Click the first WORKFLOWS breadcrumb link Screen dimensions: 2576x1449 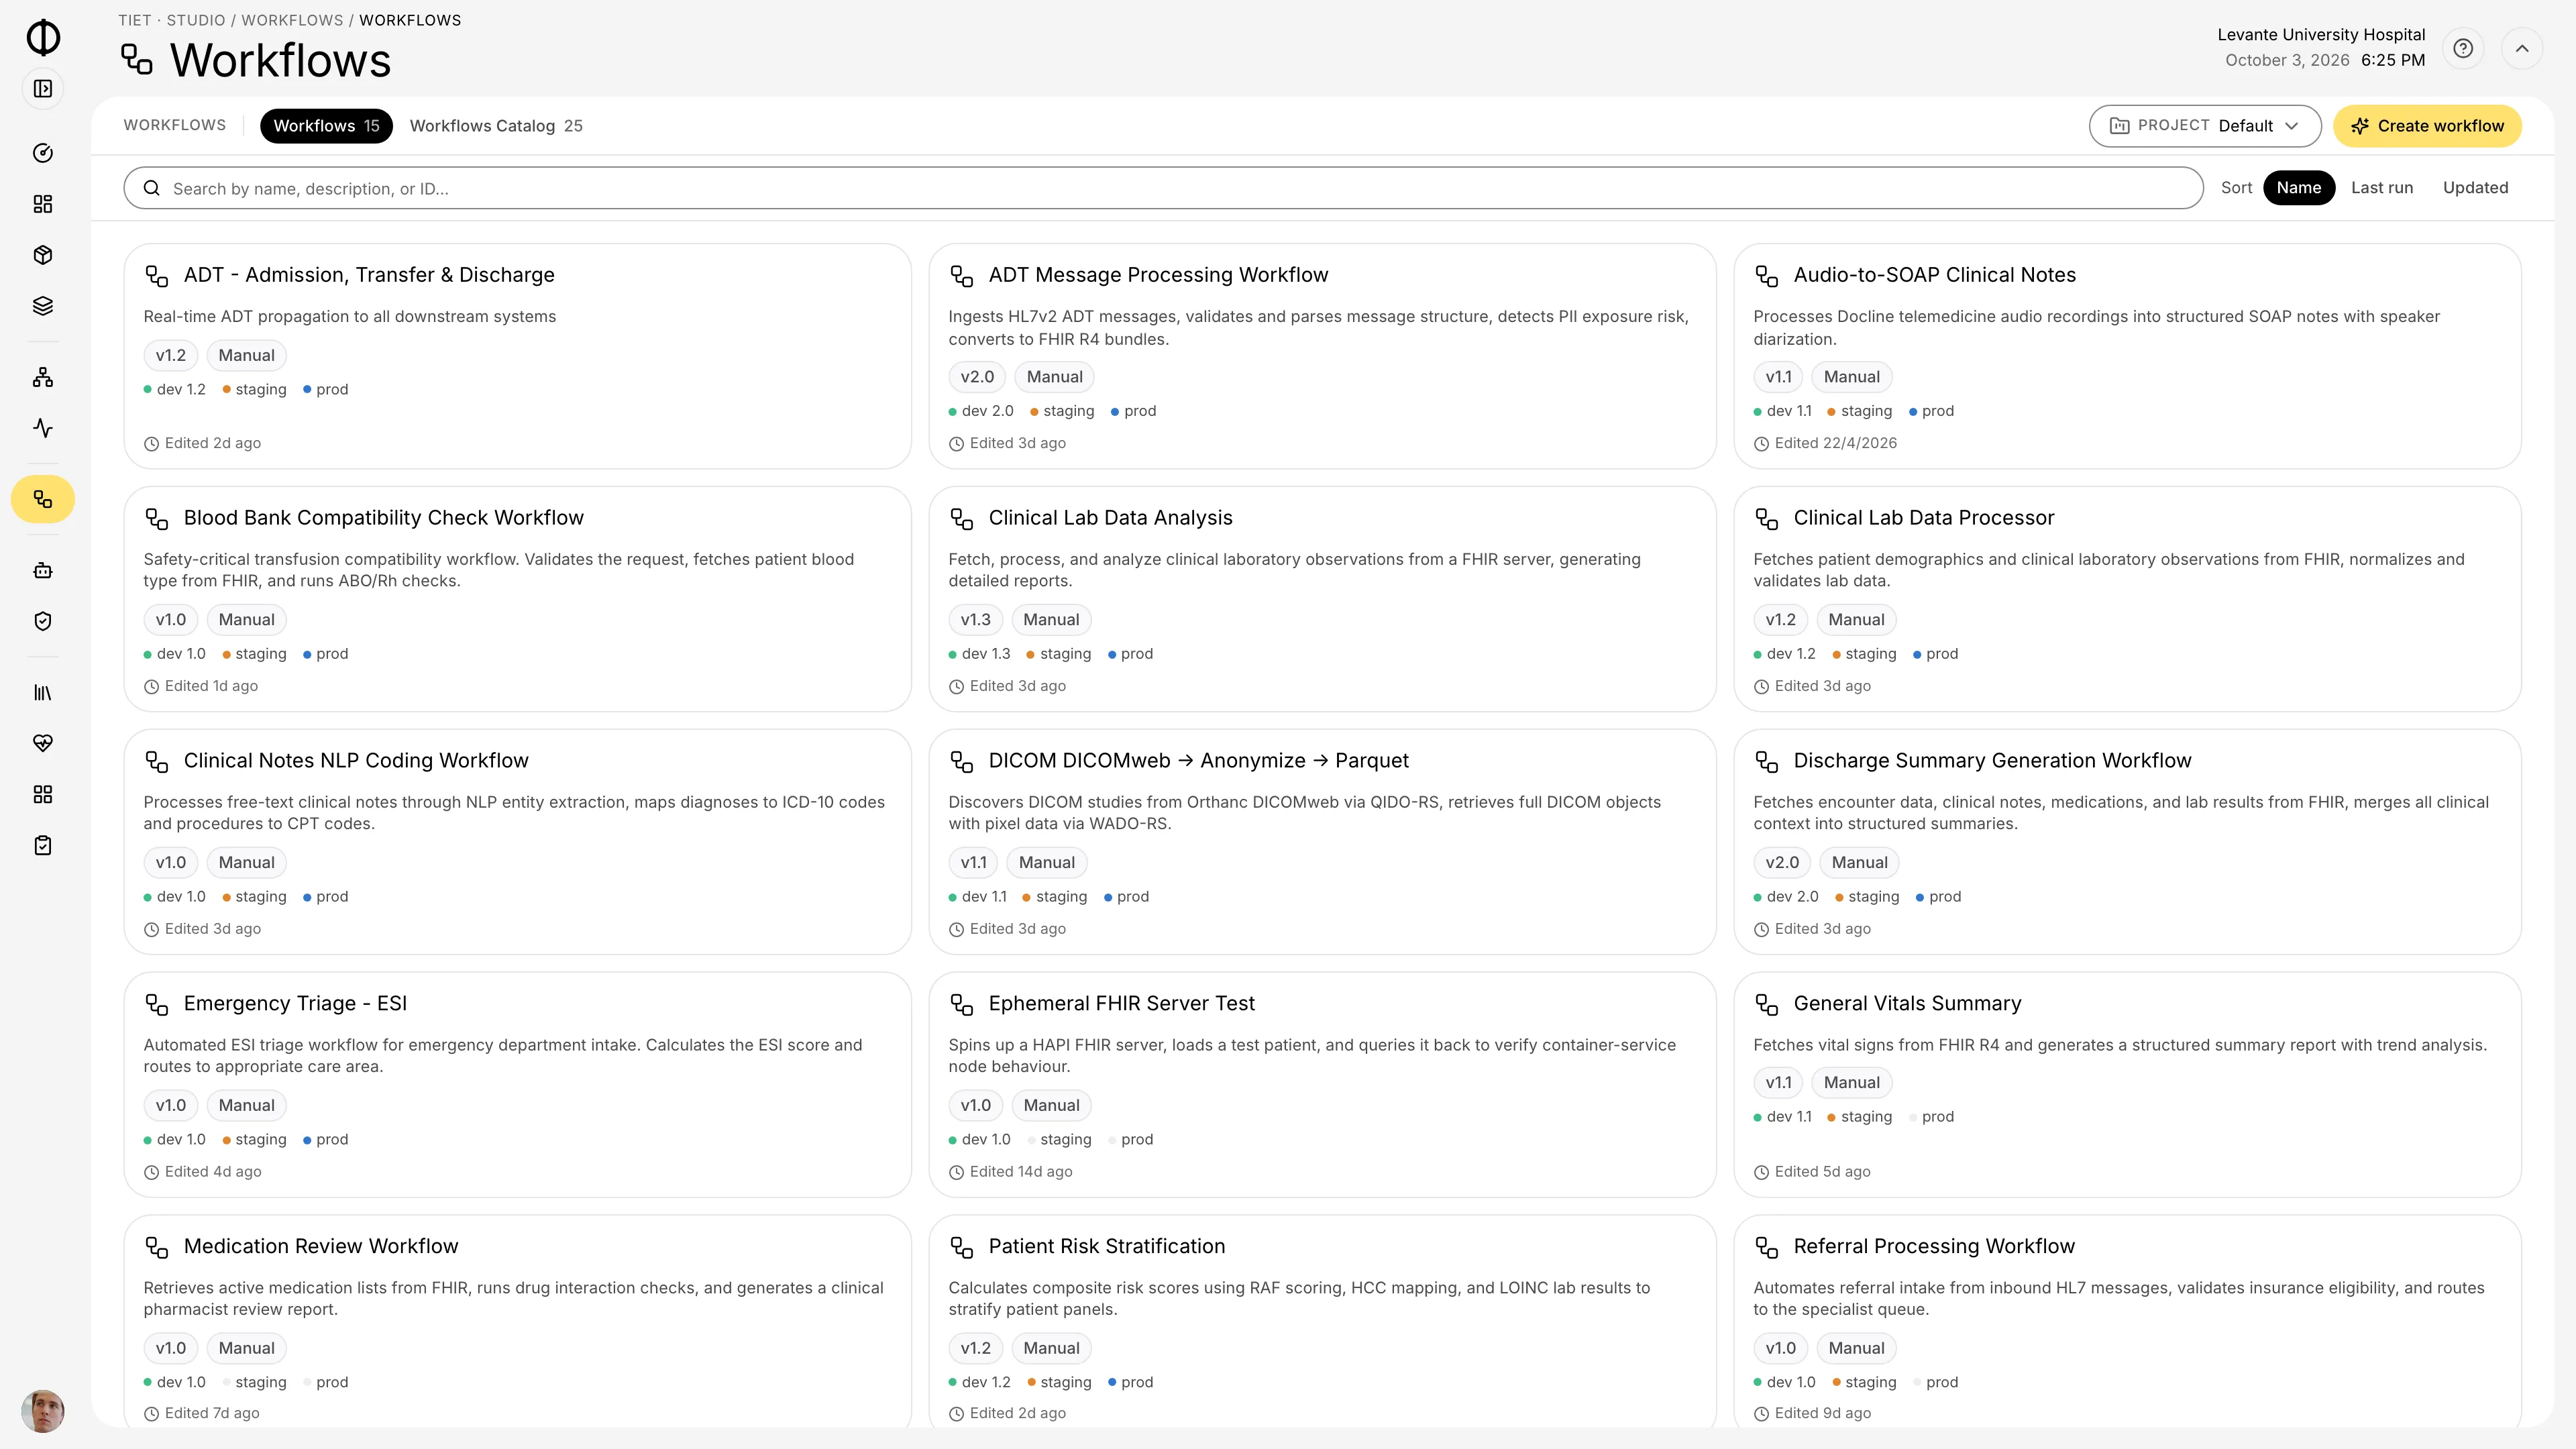(x=292, y=20)
